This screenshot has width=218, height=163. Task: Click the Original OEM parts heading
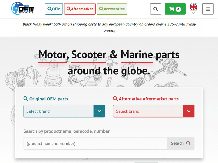tap(46, 99)
